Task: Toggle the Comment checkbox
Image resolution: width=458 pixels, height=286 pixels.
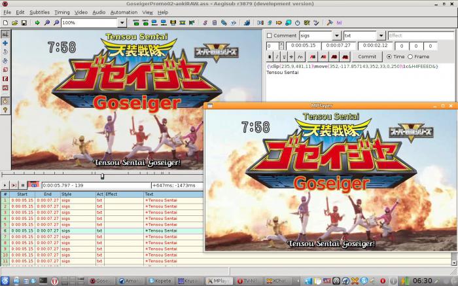Action: coord(270,35)
